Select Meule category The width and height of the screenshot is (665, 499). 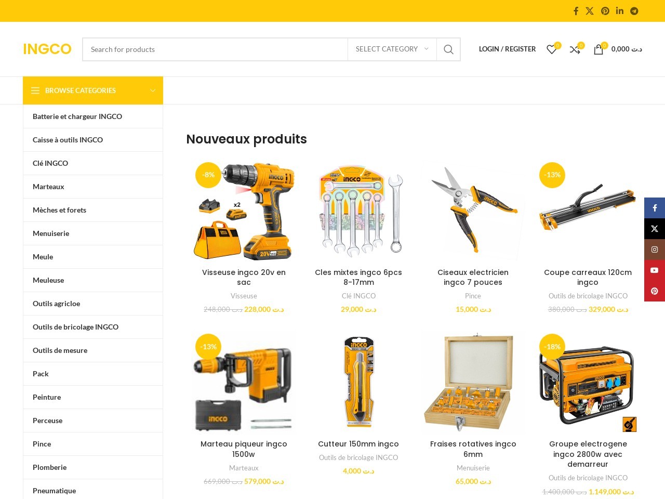click(x=93, y=257)
